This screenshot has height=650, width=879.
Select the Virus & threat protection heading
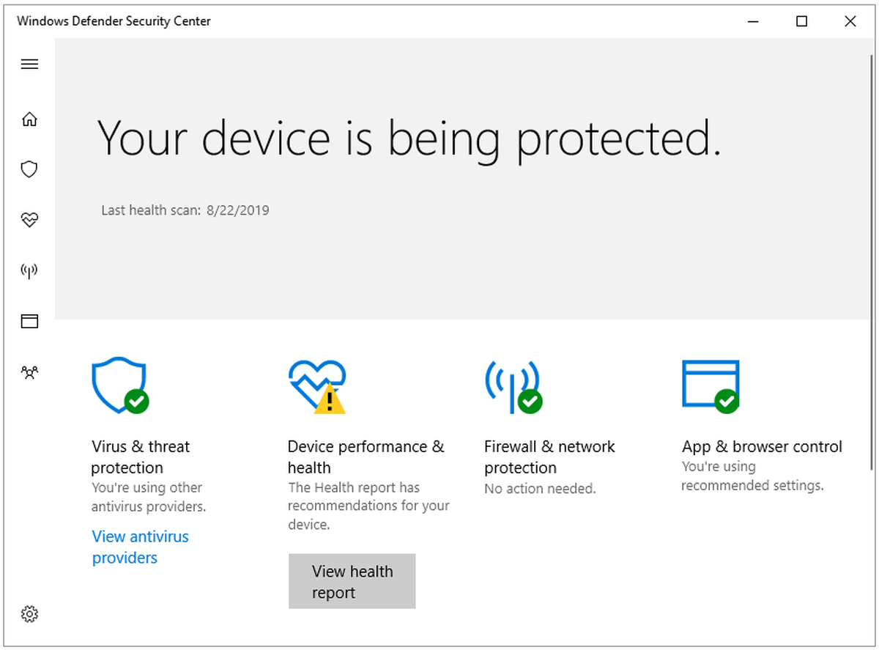pos(141,457)
